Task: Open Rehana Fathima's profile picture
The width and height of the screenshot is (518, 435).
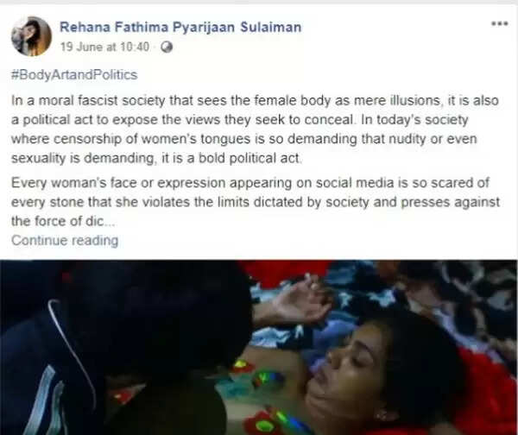Action: click(x=31, y=36)
